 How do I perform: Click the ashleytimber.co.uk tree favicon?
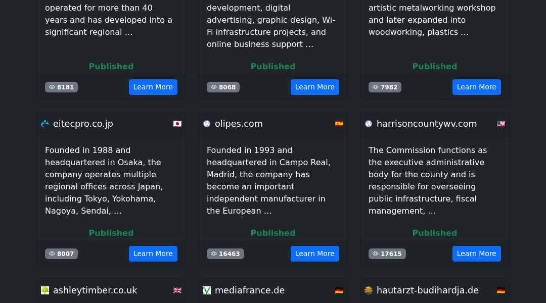pos(45,290)
